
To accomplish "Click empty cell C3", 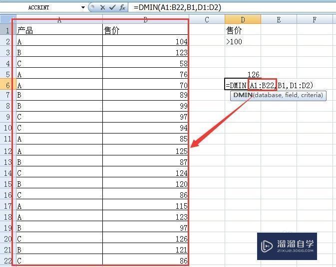I will 207,51.
